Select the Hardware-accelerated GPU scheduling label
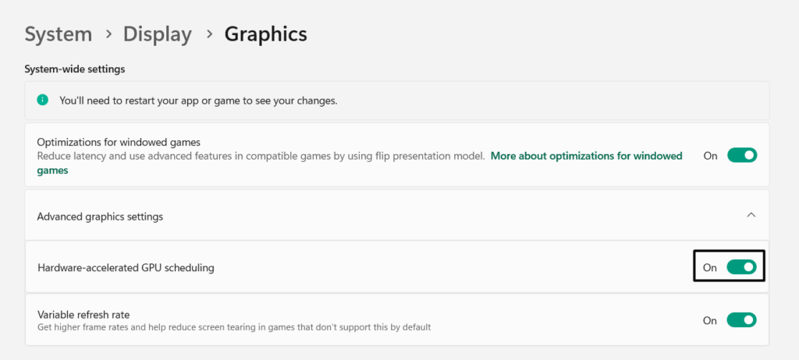This screenshot has height=360, width=799. tap(126, 267)
